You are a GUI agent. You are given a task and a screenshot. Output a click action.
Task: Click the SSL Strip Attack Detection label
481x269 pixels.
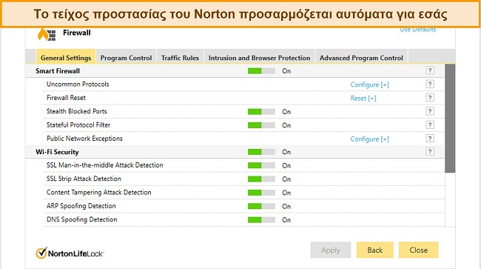[x=84, y=179]
